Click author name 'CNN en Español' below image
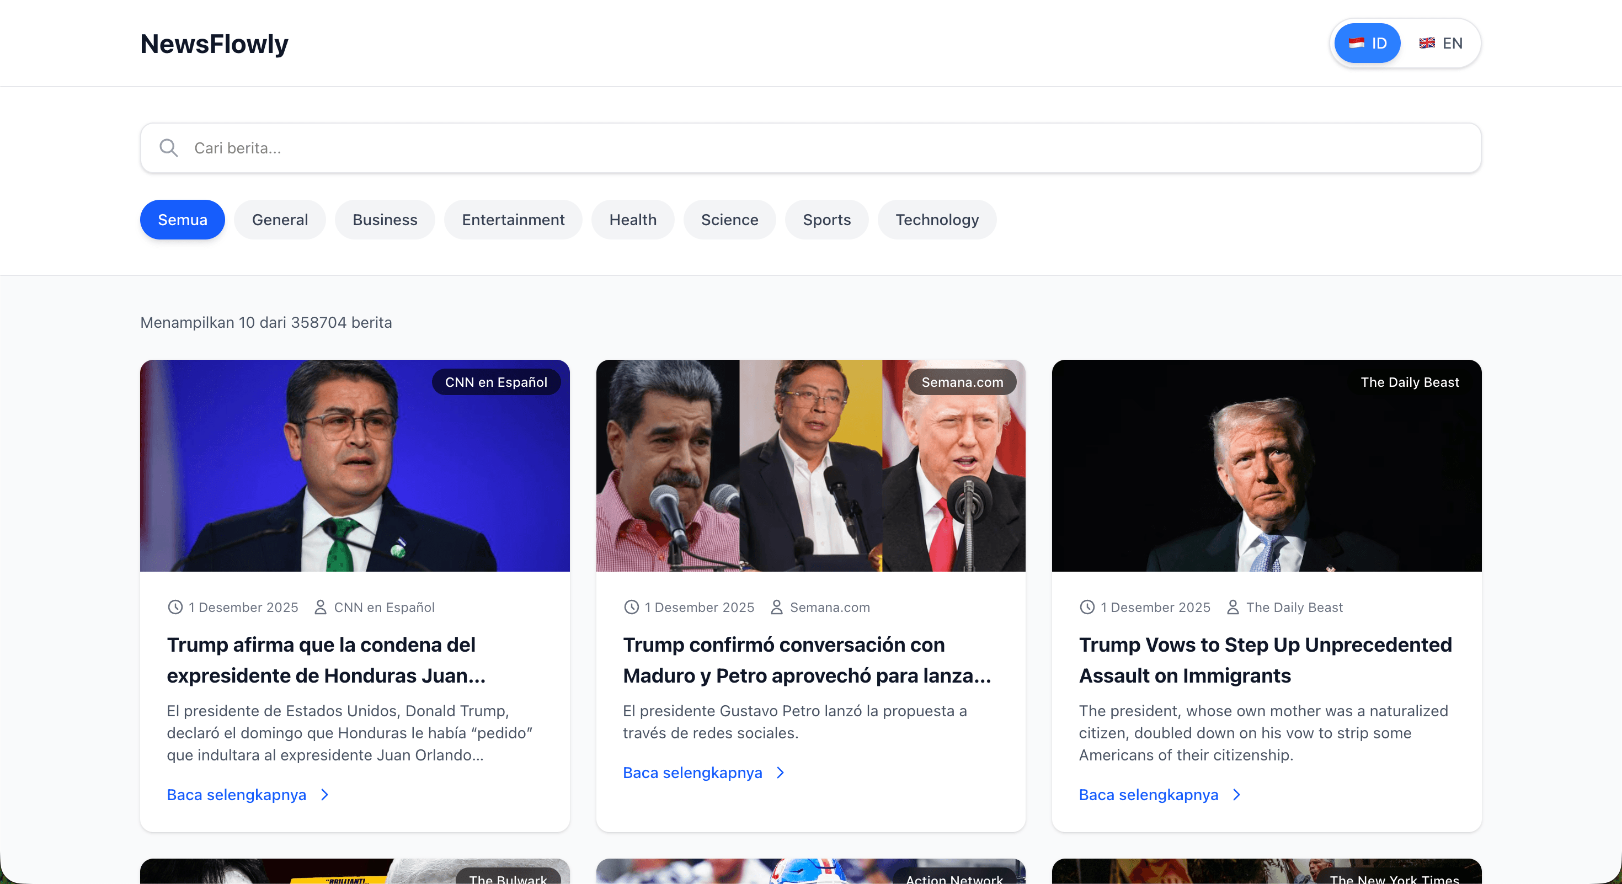Screen dimensions: 1622x884 click(384, 607)
